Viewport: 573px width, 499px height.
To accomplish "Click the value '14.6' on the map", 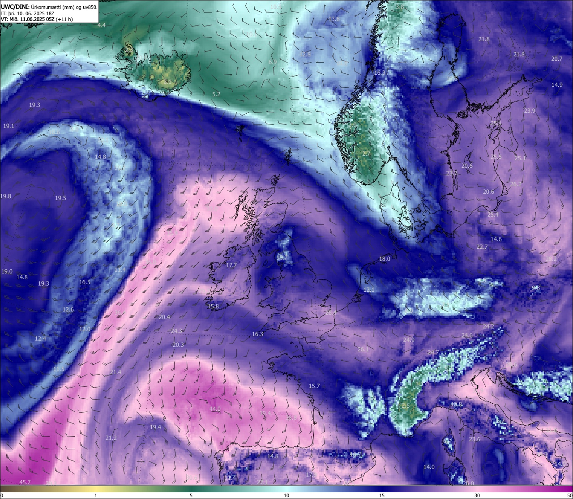I will click(x=496, y=239).
